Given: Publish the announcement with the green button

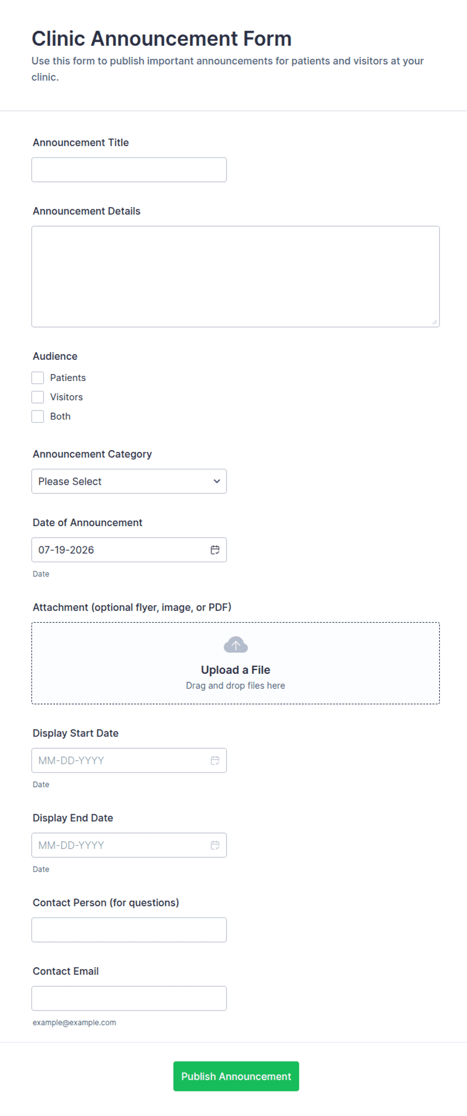Looking at the screenshot, I should 236,1076.
